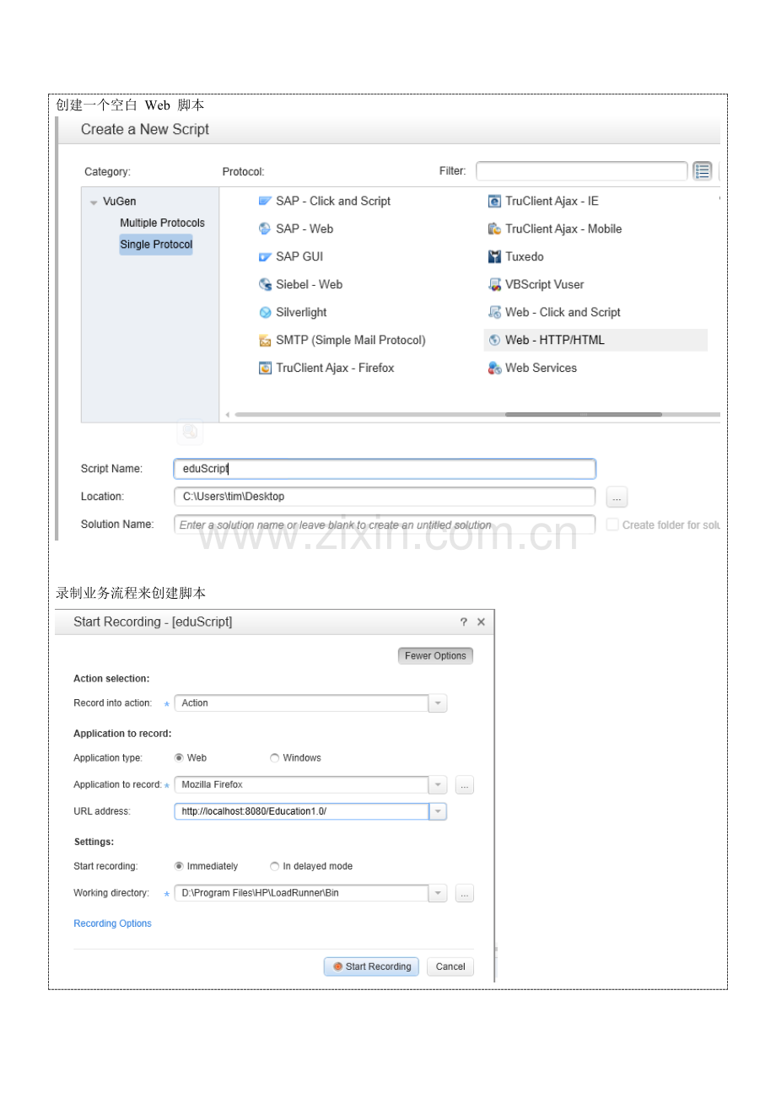This screenshot has height=1098, width=776.
Task: Click inside the Script Name field
Action: [384, 468]
